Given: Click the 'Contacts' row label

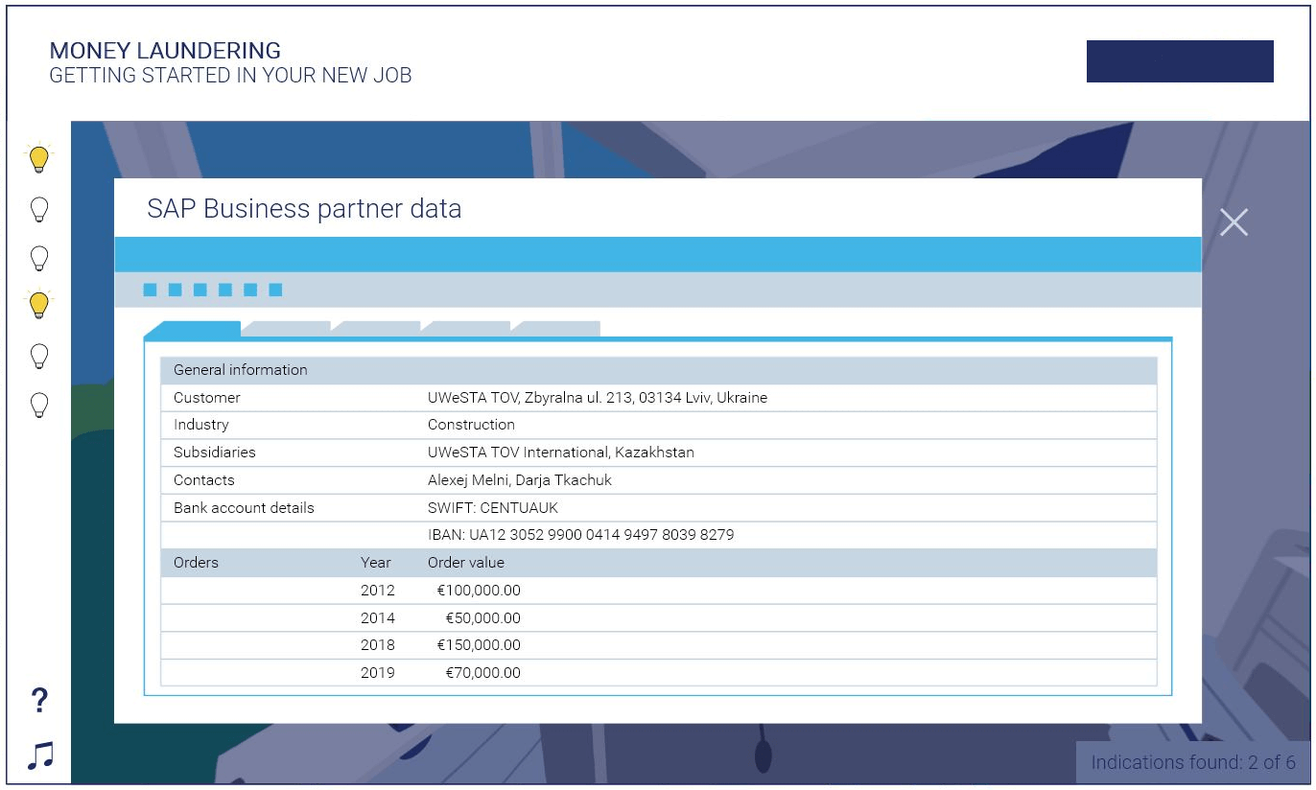Looking at the screenshot, I should coord(204,479).
